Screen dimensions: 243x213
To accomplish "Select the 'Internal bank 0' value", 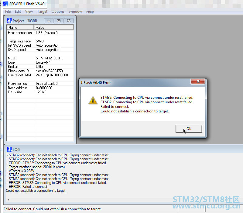I will click(x=47, y=84).
